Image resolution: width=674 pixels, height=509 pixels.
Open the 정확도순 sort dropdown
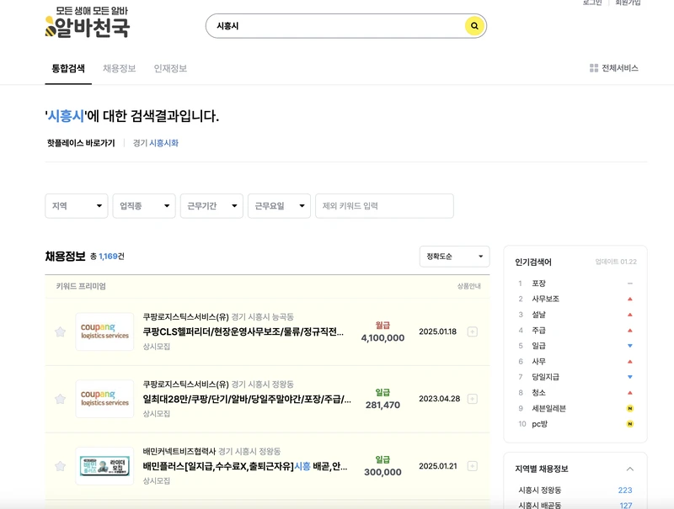[454, 256]
